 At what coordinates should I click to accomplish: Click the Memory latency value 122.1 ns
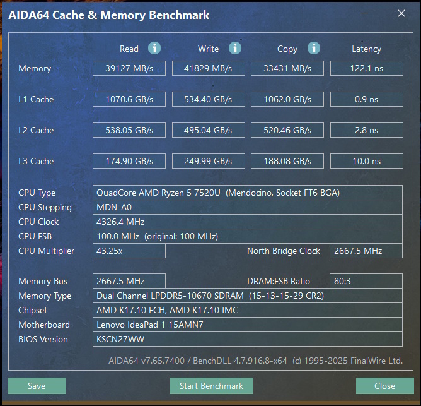367,68
